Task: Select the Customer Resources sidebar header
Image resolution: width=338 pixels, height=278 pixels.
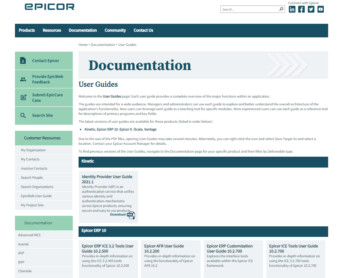Action: coord(44,138)
